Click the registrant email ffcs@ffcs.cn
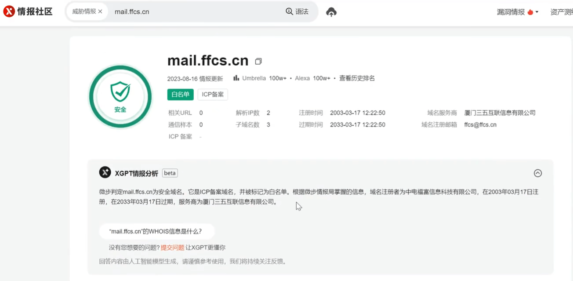 pos(480,125)
